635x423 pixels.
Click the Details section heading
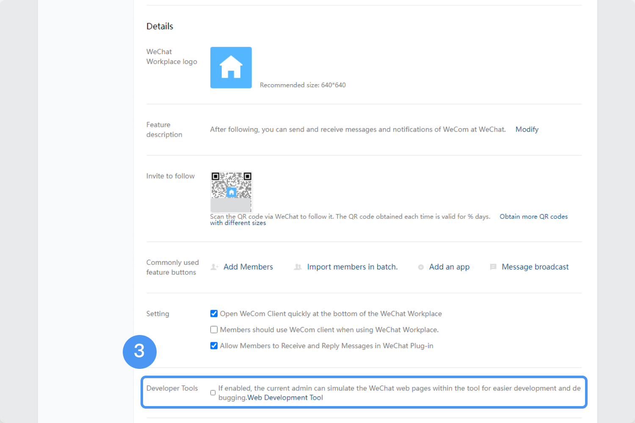point(160,26)
